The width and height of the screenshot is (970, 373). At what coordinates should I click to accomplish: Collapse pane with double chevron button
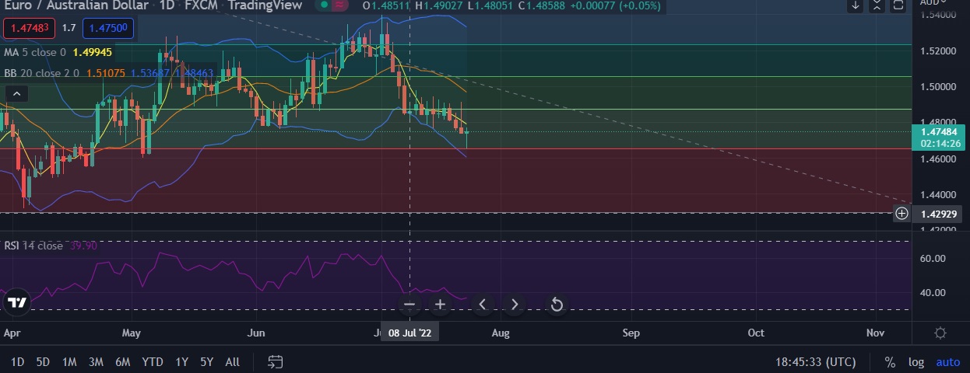(877, 5)
